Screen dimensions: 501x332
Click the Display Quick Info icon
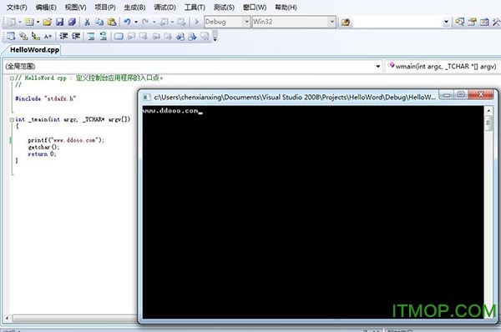[35, 37]
